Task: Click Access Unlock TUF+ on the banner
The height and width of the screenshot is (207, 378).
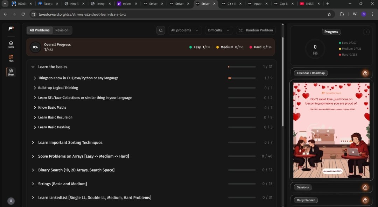Action: tap(332, 171)
